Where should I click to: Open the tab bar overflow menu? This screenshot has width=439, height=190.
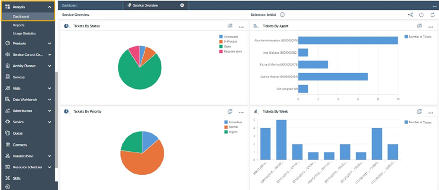(434, 6)
